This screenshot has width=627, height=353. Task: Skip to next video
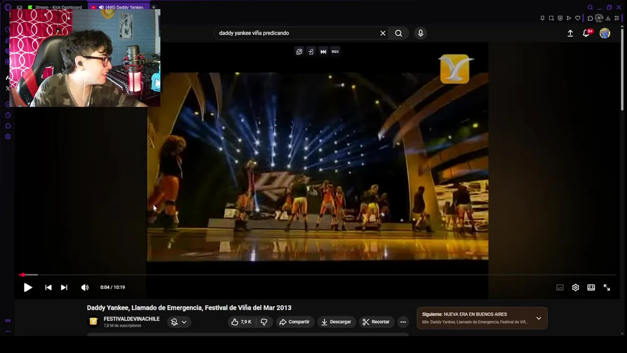pyautogui.click(x=64, y=287)
